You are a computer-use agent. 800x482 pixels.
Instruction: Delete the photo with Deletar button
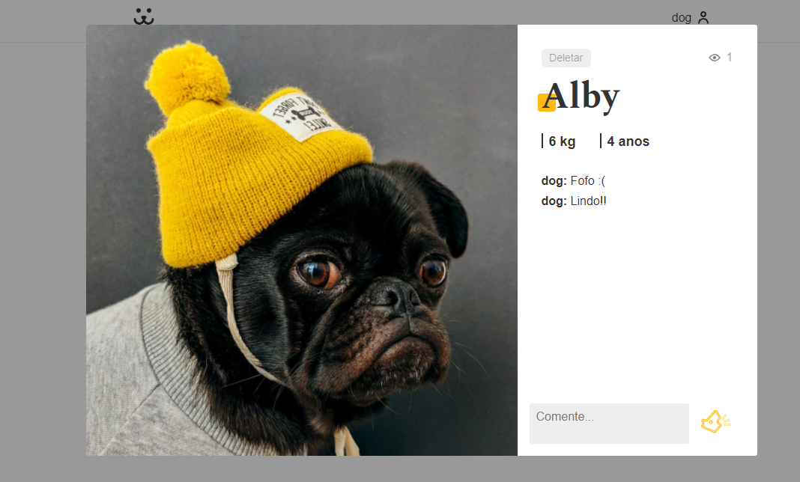(x=566, y=58)
